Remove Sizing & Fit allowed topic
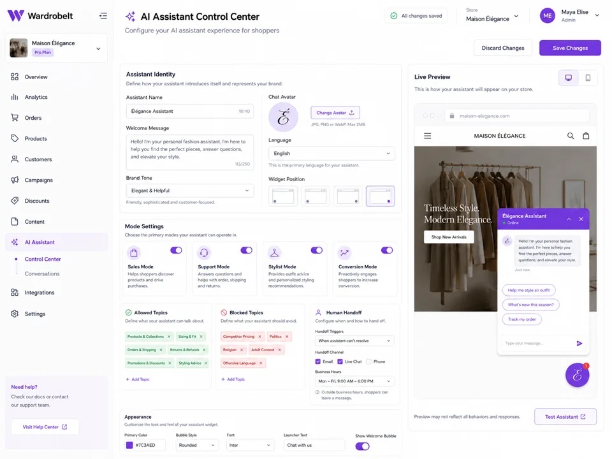Viewport: 612px width, 459px height. [x=201, y=337]
